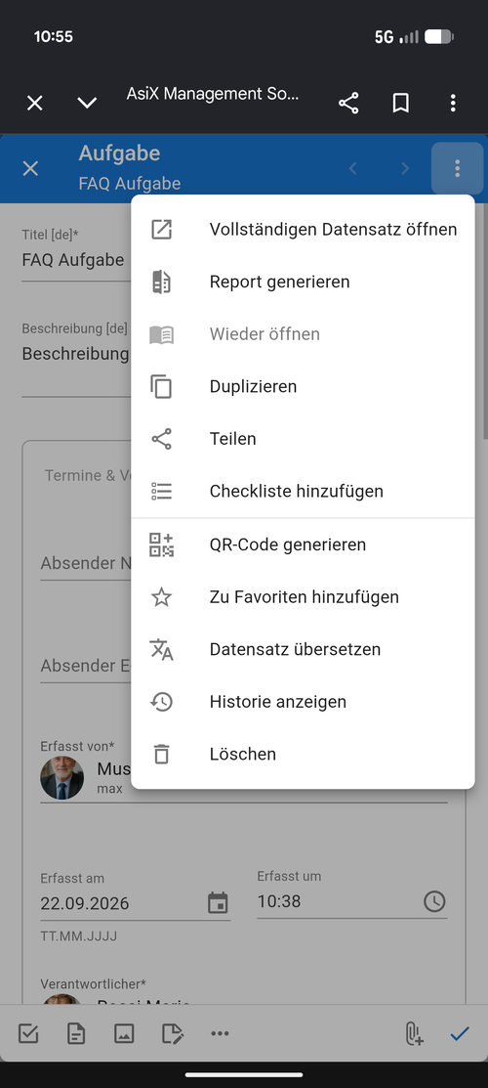488x1088 pixels.
Task: Expand the browser chevron-down menu
Action: (x=87, y=104)
